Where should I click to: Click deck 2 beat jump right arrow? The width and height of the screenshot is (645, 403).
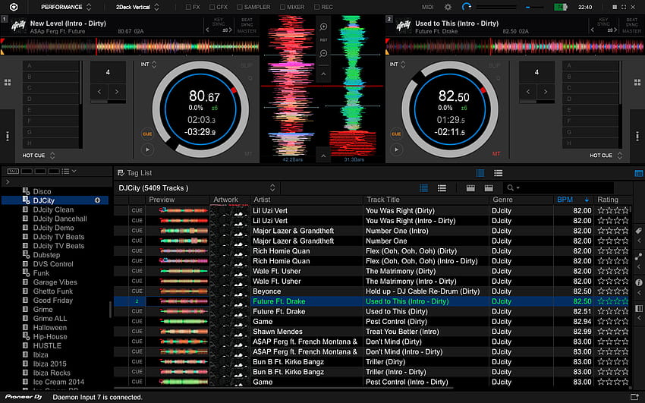pyautogui.click(x=546, y=92)
